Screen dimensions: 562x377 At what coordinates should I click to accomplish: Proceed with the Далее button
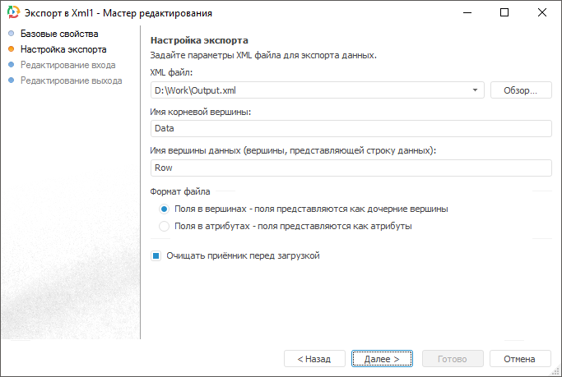(382, 359)
